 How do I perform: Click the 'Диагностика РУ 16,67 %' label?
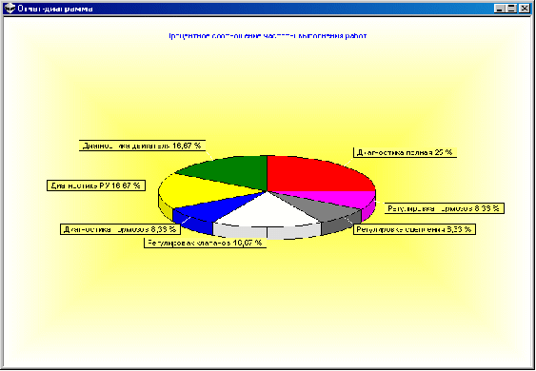point(96,185)
